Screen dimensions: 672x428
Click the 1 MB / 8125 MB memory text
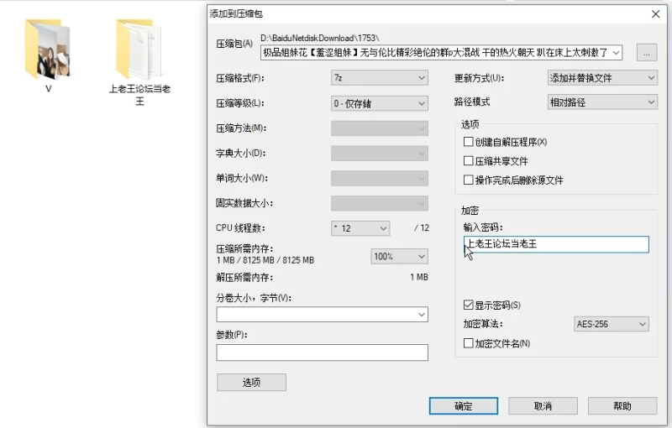(265, 260)
